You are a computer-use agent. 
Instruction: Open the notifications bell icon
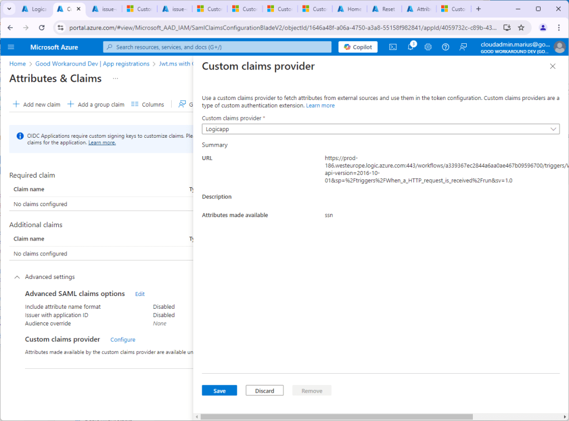(x=410, y=47)
